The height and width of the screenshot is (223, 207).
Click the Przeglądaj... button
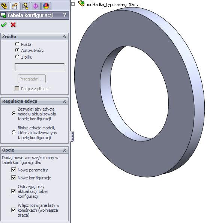(31, 79)
